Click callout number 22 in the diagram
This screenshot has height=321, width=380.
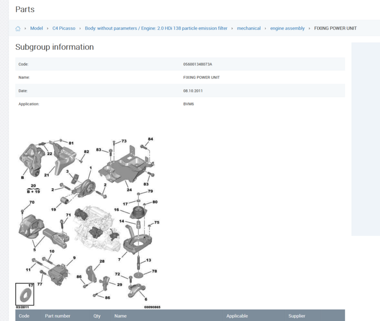tap(49, 154)
